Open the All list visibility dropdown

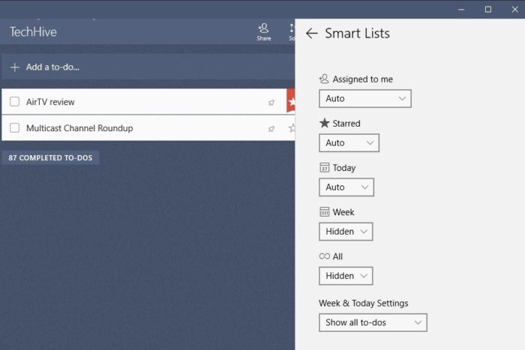pyautogui.click(x=346, y=276)
